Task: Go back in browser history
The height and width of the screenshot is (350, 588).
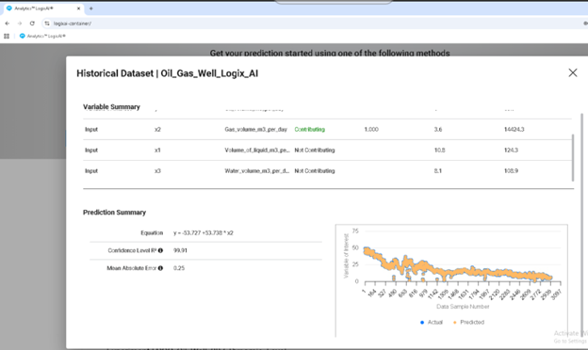Action: 8,24
